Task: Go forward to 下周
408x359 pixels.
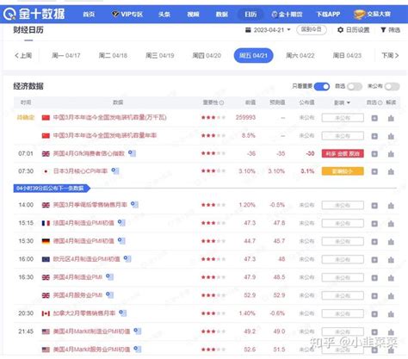Action: click(x=390, y=55)
